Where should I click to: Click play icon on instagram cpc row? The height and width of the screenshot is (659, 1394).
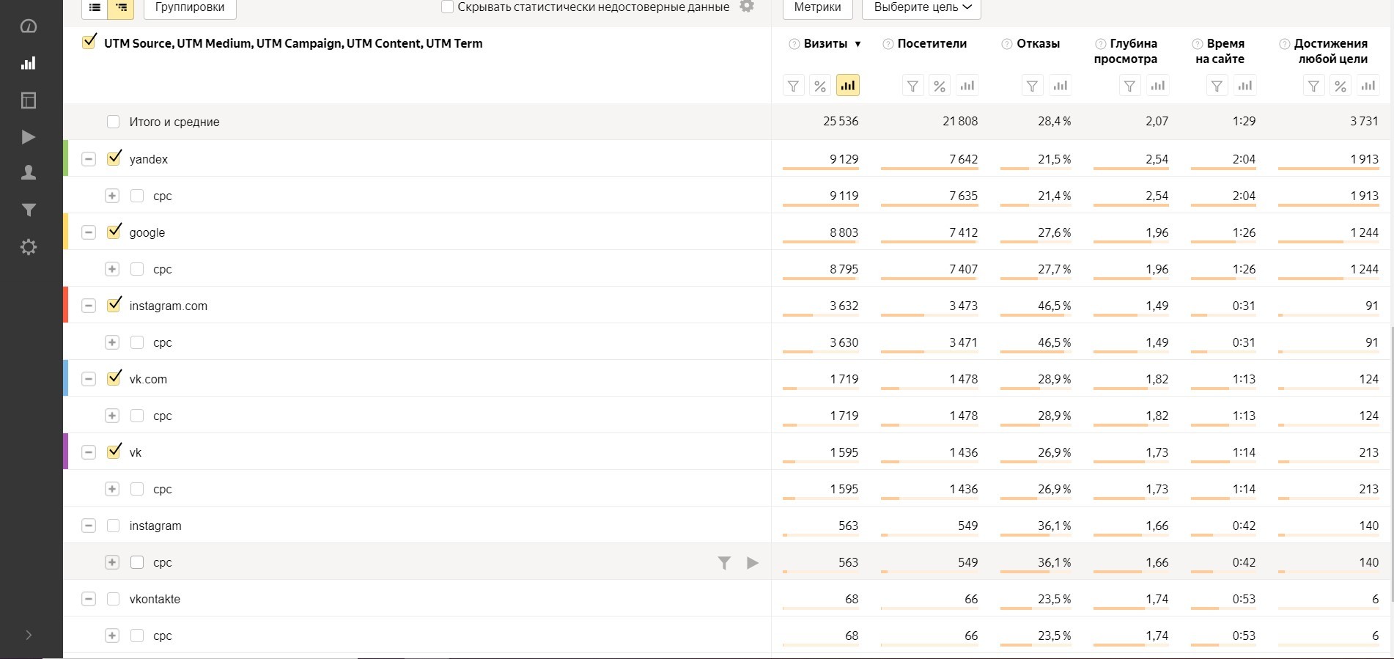(x=753, y=562)
